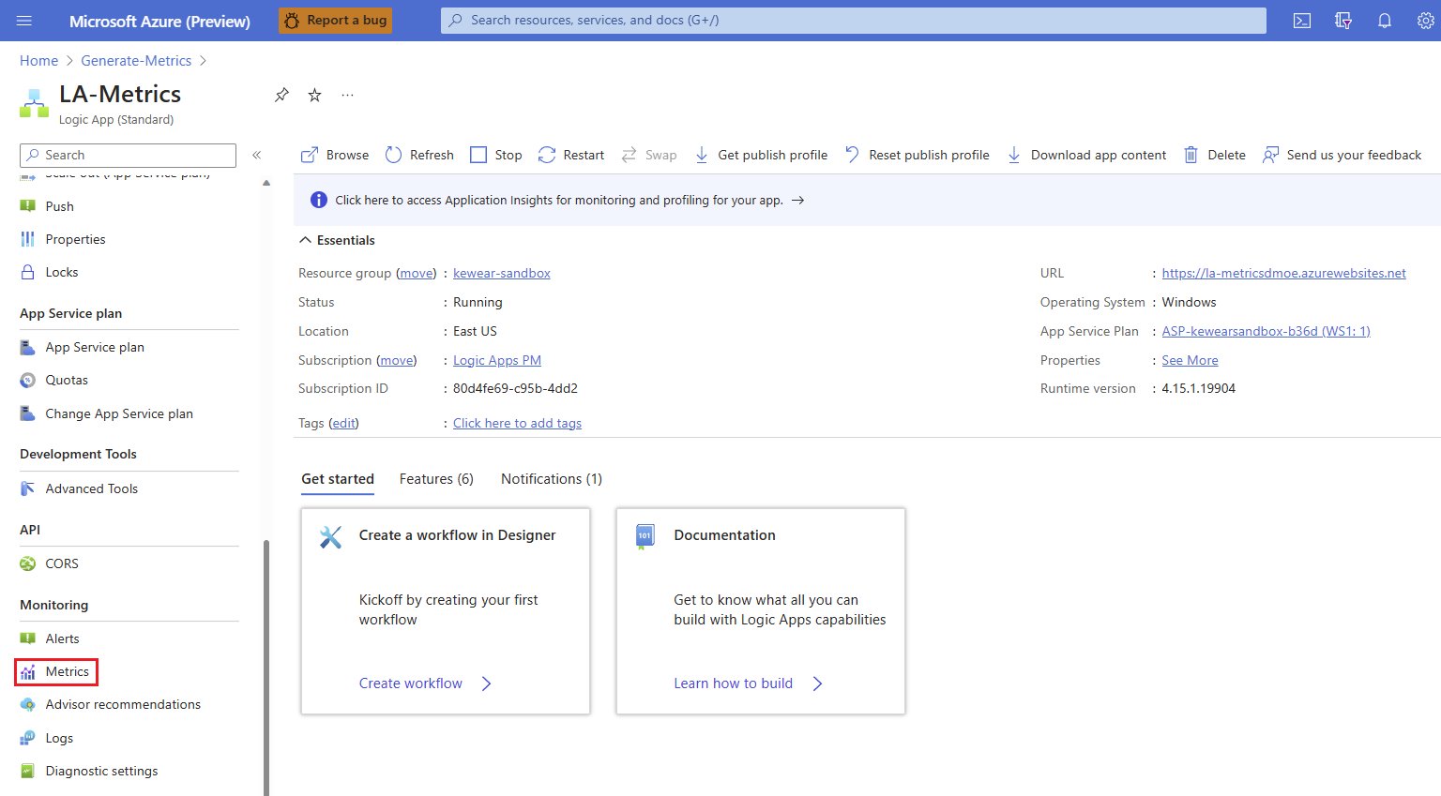1441x796 pixels.
Task: Switch to the Get started tab
Action: tap(338, 479)
